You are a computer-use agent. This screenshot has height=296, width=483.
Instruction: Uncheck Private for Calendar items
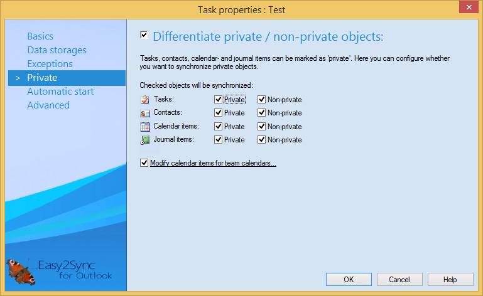click(218, 127)
